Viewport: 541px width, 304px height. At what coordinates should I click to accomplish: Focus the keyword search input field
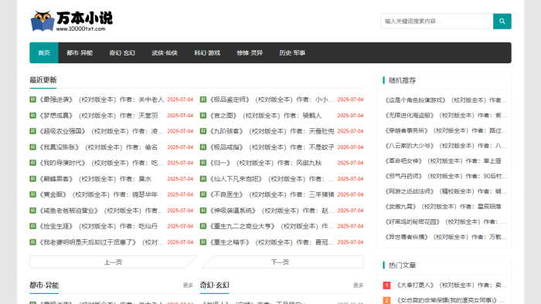point(437,22)
